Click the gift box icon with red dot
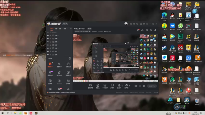The image size is (205, 115). click(x=138, y=30)
